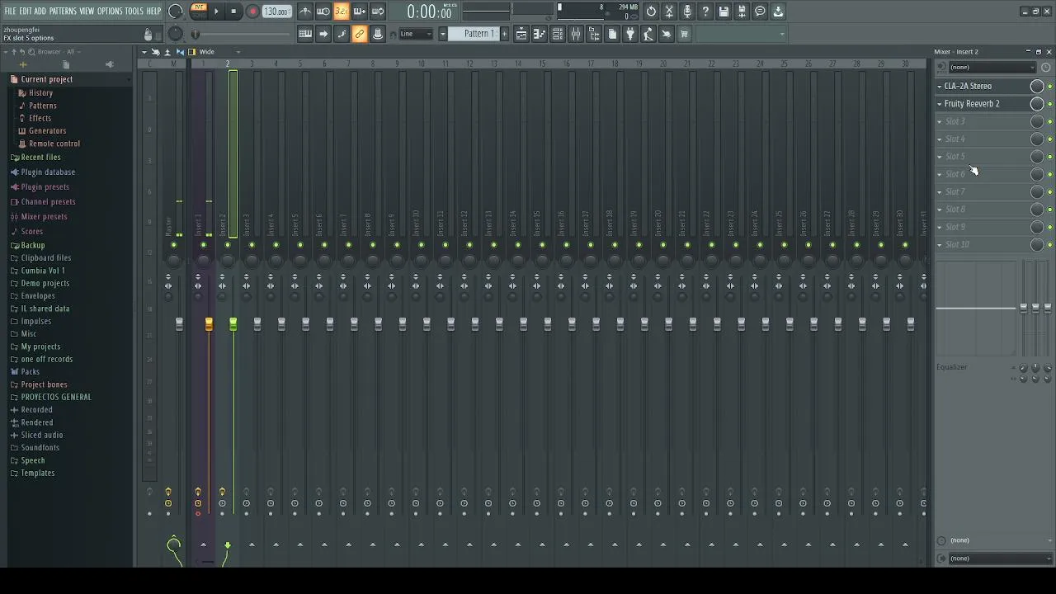This screenshot has height=594, width=1056.
Task: Mute the Master track green LED
Action: coord(173,245)
